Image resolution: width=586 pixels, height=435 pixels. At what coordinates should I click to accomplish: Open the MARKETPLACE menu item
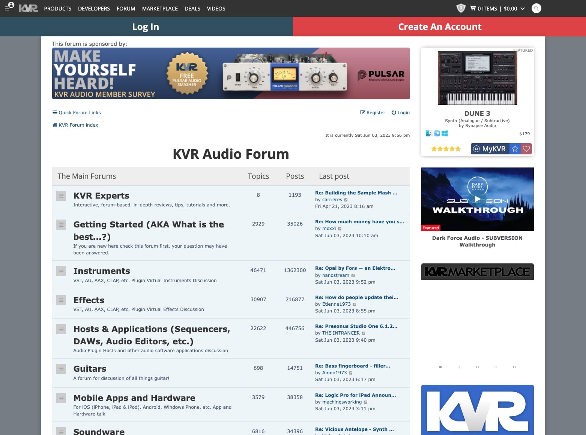click(x=160, y=8)
